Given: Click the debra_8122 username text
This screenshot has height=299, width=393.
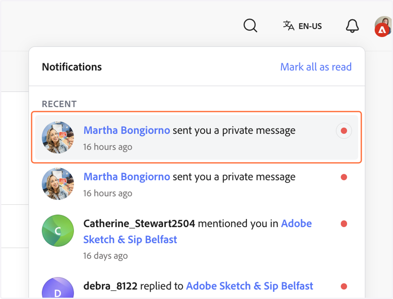Looking at the screenshot, I should pos(110,286).
